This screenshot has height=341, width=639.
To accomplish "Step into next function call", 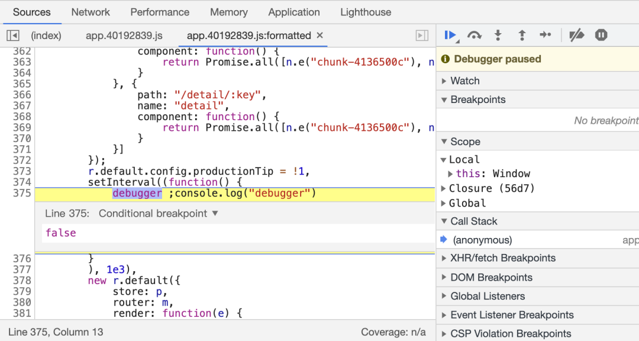I will [x=498, y=36].
